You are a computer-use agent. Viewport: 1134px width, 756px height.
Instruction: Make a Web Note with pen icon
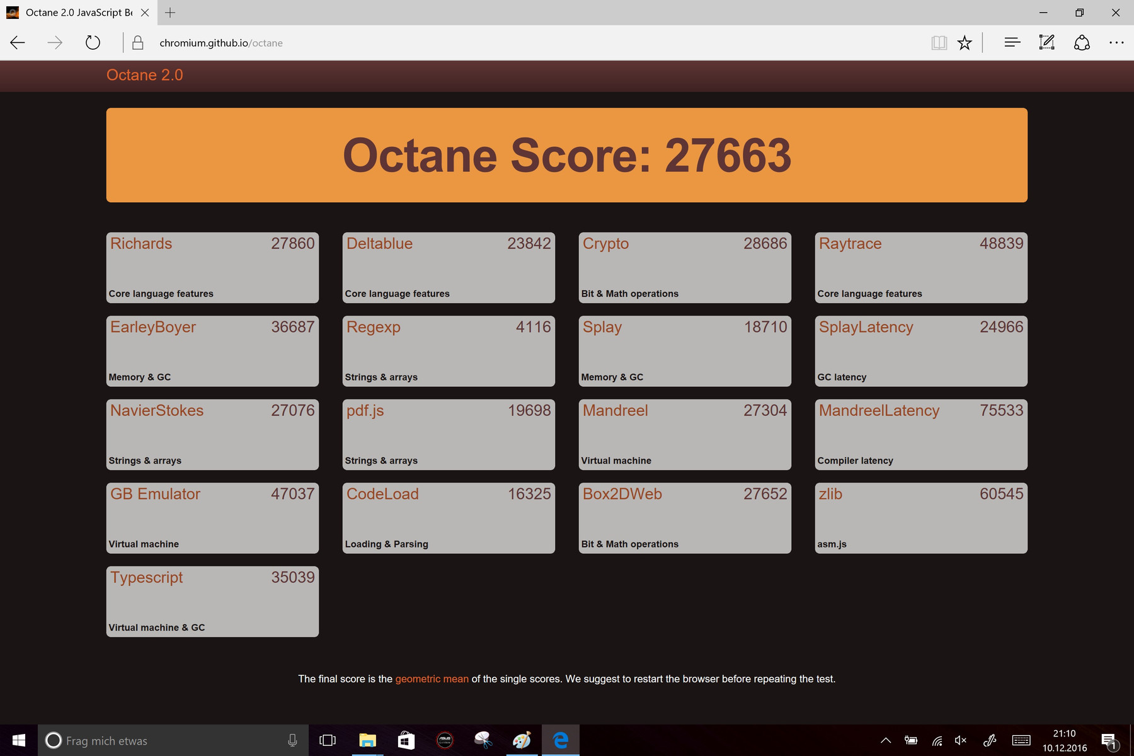coord(1046,43)
